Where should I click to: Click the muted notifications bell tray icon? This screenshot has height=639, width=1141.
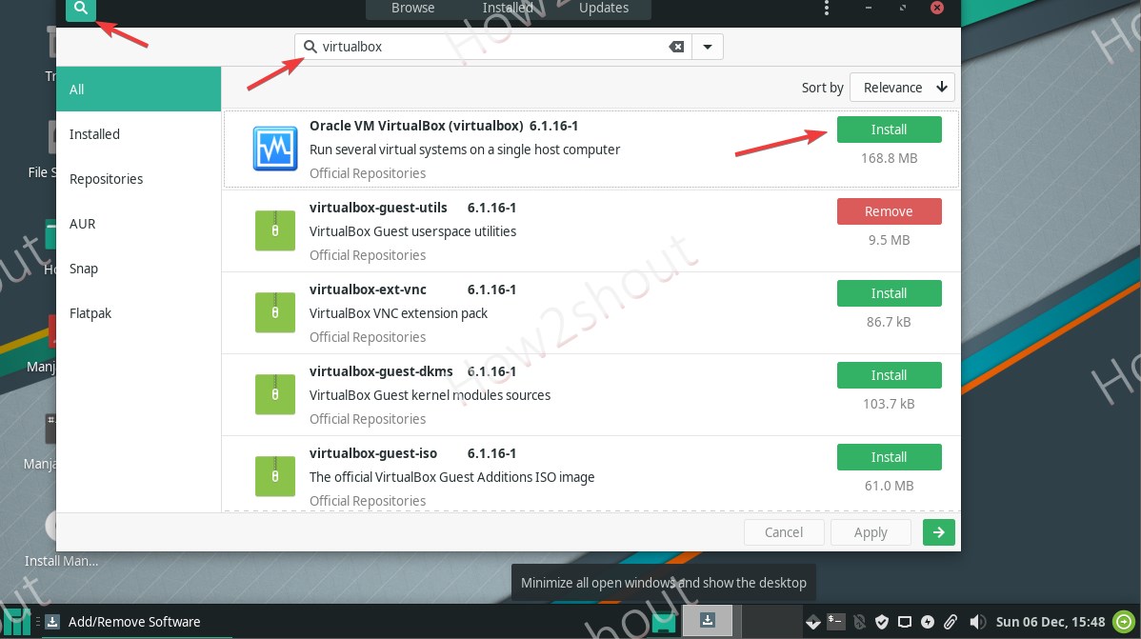859,622
